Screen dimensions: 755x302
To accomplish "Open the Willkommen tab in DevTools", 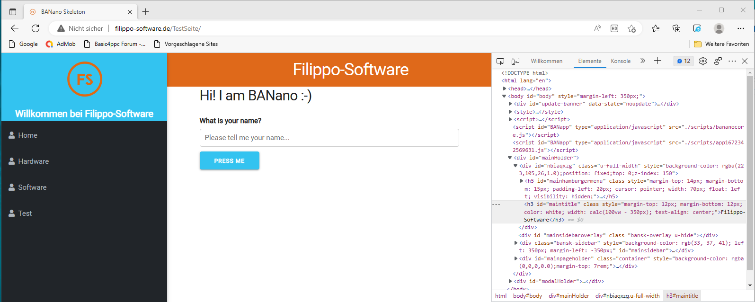I will point(547,61).
